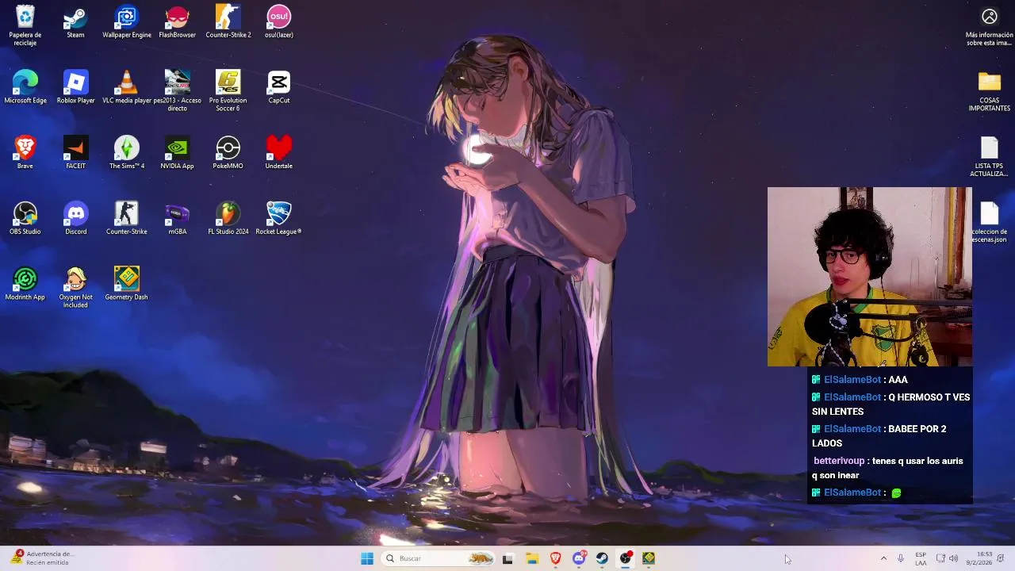Click the OBS Studio desktop shortcut
The height and width of the screenshot is (571, 1015).
click(x=25, y=218)
